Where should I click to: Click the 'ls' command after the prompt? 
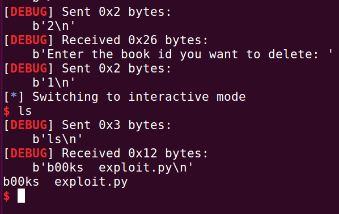(25, 111)
